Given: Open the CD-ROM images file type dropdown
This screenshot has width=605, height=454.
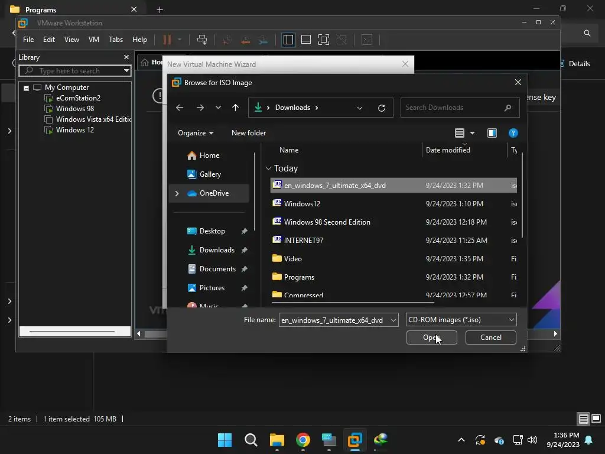Looking at the screenshot, I should pyautogui.click(x=511, y=320).
